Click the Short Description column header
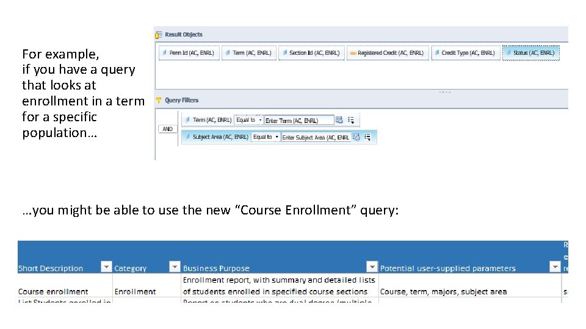 pyautogui.click(x=51, y=268)
